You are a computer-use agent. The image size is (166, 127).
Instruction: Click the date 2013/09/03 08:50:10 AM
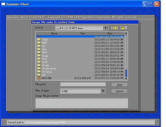pos(109,75)
